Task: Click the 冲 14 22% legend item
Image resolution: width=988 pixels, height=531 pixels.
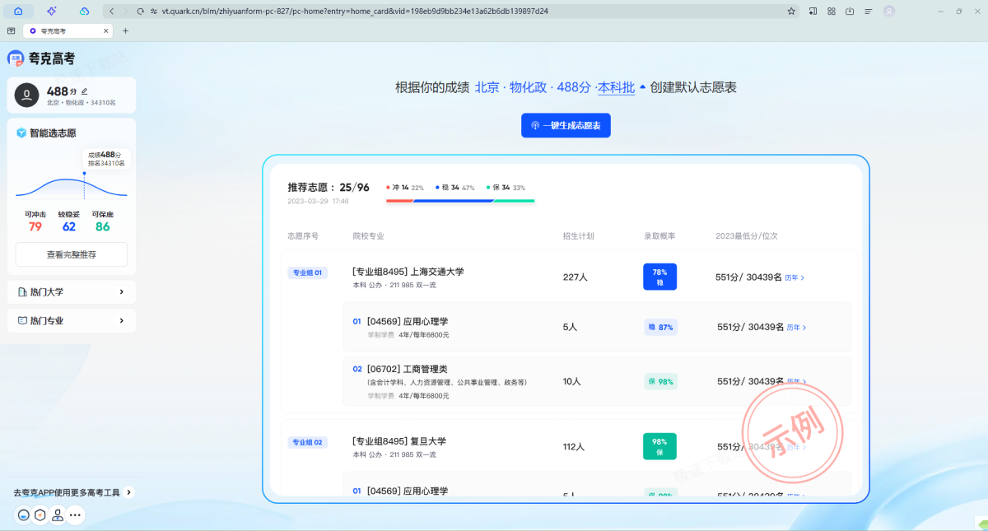Action: [405, 188]
